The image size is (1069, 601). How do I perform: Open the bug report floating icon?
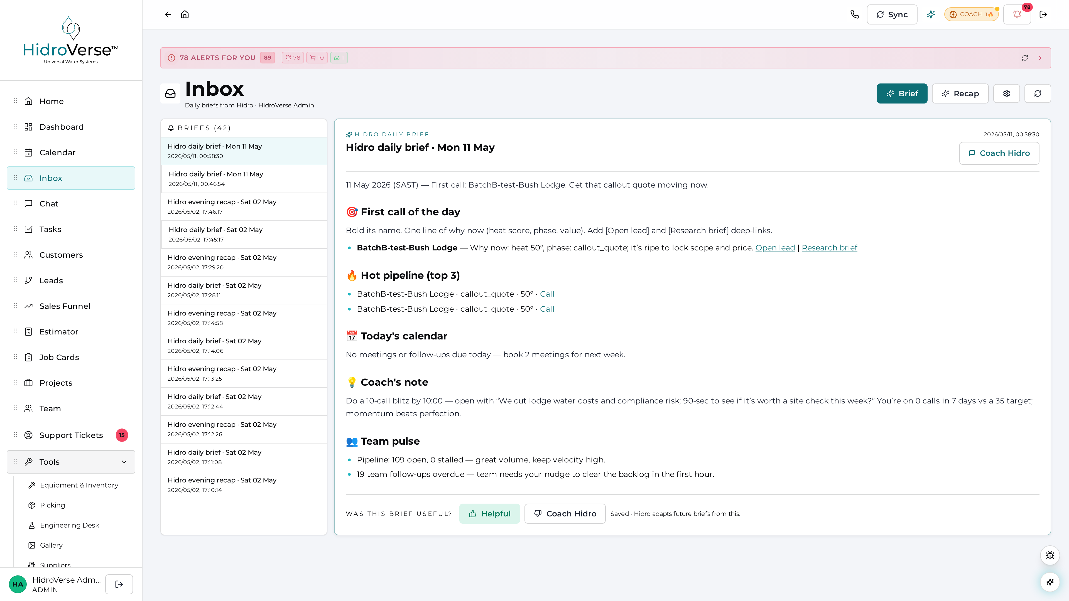tap(1050, 555)
